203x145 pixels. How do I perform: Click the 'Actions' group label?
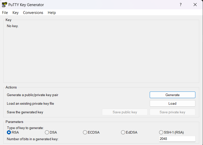[11, 87]
